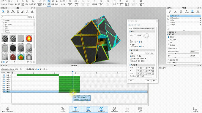This screenshot has width=202, height=113.
Task: Open Tools in the top toolbar
Action: [114, 3]
